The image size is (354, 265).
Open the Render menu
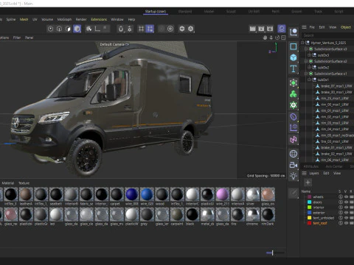[x=81, y=19]
